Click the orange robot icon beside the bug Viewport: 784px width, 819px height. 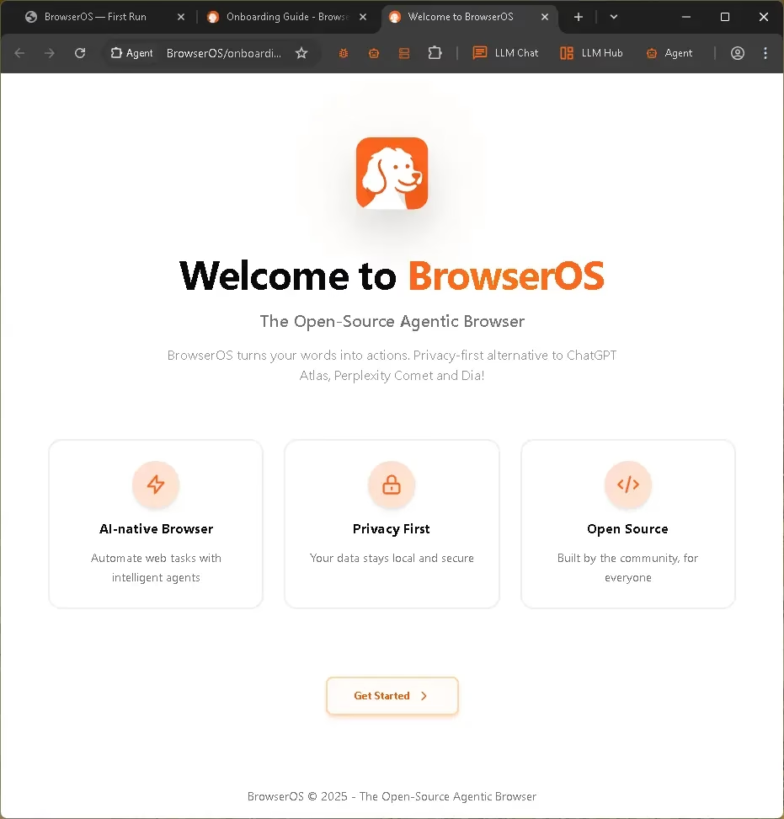(x=374, y=53)
